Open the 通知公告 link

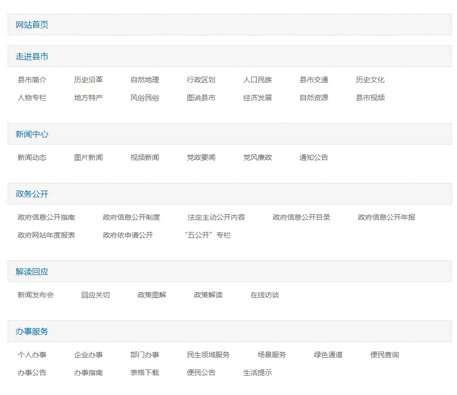pos(314,157)
